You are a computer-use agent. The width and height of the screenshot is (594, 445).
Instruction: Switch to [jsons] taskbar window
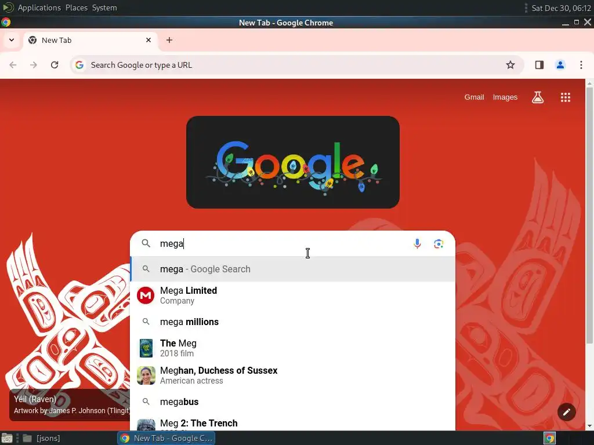[x=41, y=438]
